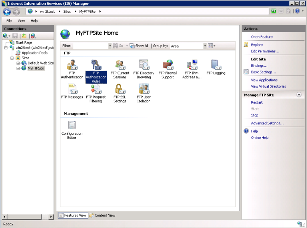Switch to Features View tab

pyautogui.click(x=73, y=215)
